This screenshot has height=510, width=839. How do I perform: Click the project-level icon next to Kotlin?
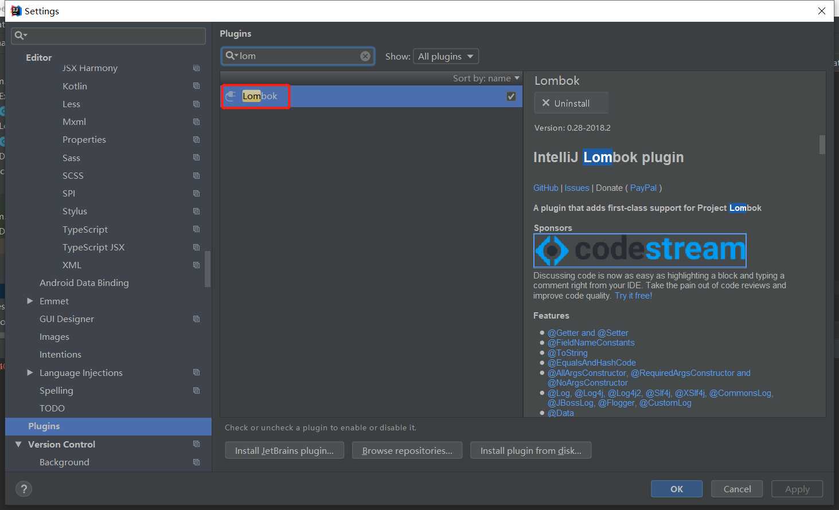[x=196, y=86]
